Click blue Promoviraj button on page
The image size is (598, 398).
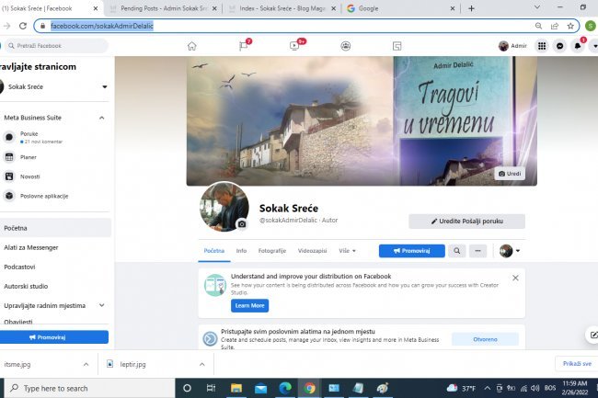coord(412,251)
